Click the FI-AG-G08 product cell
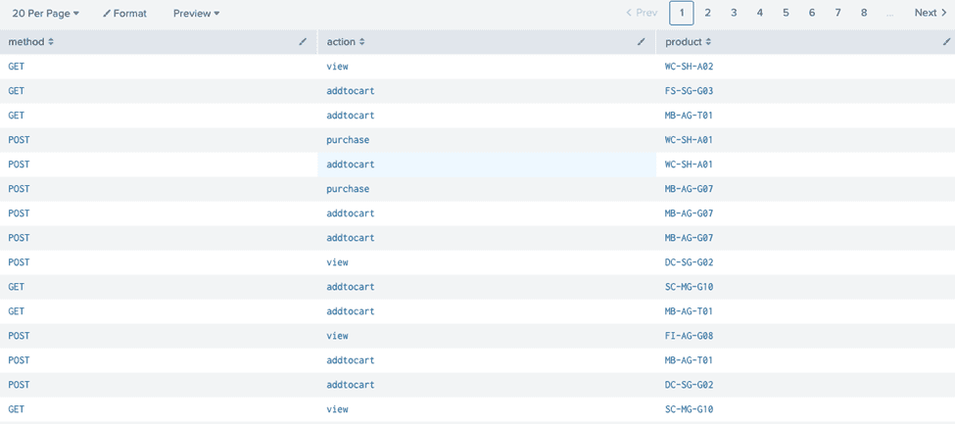The image size is (955, 424). click(689, 336)
